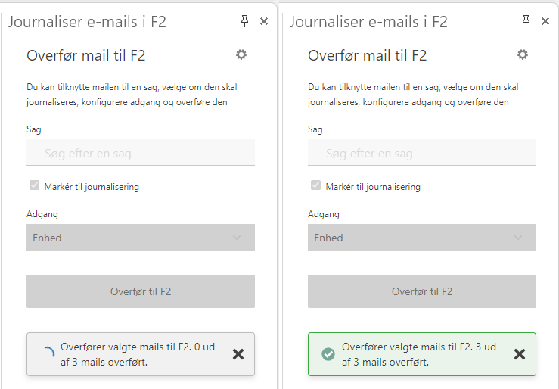Toggle 'Markér til journalisering' in right panel
This screenshot has width=559, height=389.
point(315,186)
